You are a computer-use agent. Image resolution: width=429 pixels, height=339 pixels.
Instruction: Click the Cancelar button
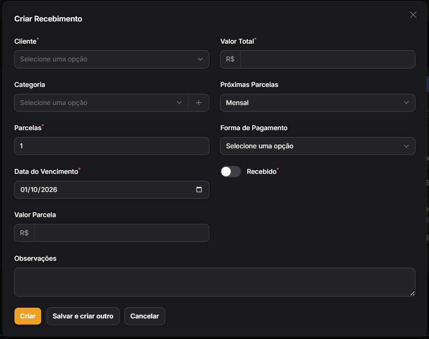[145, 316]
